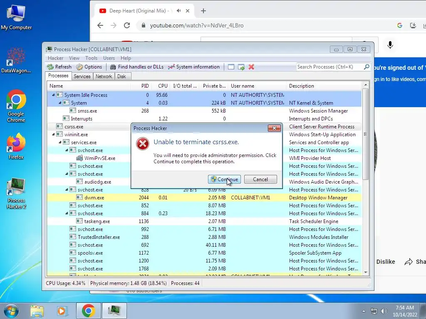
Task: Collapse svchost.exe PID 884 node
Action: click(67, 213)
